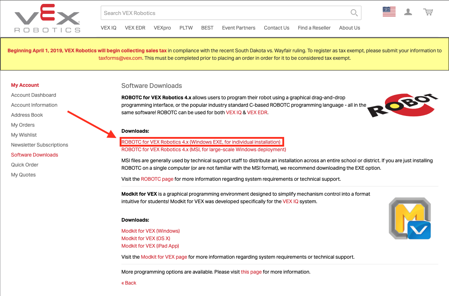Download ROBOTC Windows EXE installer
This screenshot has width=449, height=296.
pos(201,142)
